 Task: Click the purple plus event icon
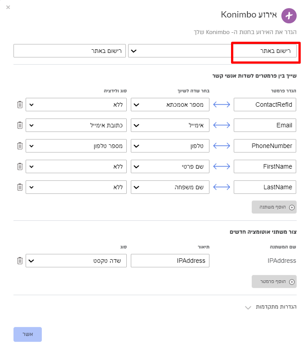289,16
